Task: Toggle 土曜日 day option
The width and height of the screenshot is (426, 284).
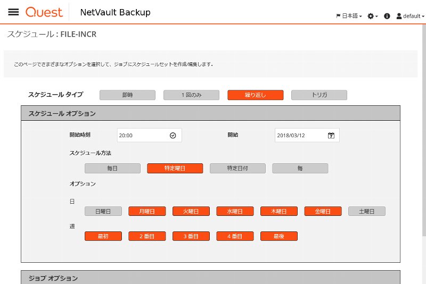Action: (x=367, y=211)
